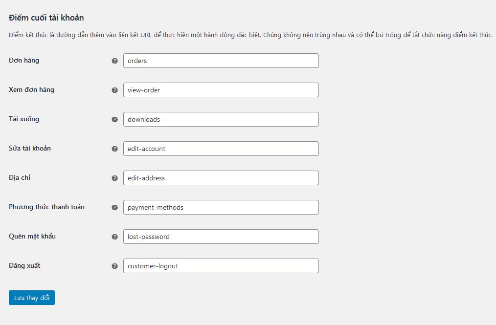
Task: Click help icon beside Xem đơn hàng
Action: point(115,90)
